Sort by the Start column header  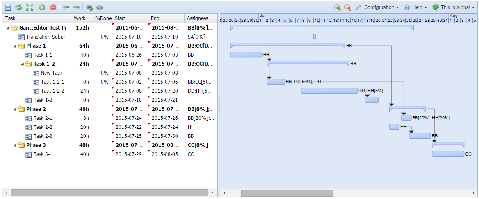pyautogui.click(x=130, y=18)
